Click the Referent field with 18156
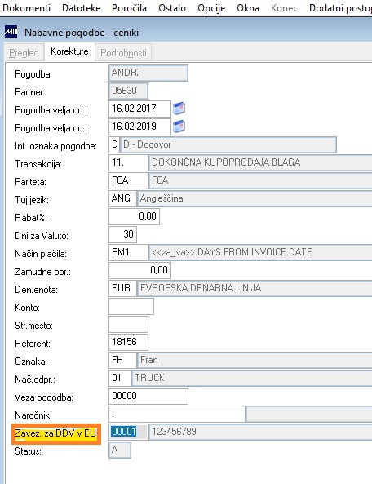372x484 pixels. tap(128, 342)
